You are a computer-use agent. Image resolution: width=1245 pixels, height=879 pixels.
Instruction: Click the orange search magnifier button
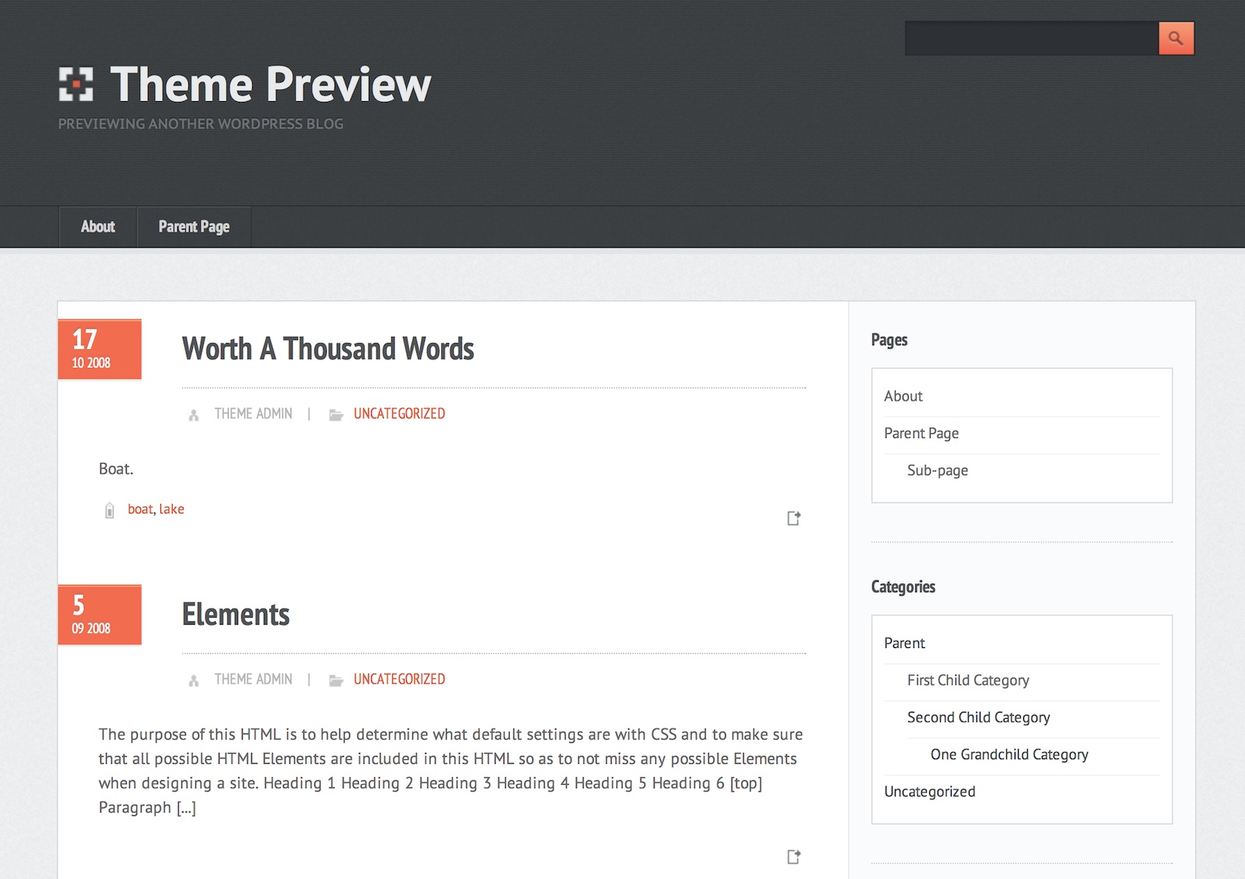click(x=1176, y=38)
